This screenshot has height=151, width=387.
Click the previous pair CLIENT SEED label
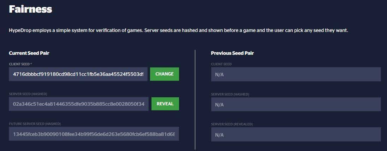coord(221,64)
